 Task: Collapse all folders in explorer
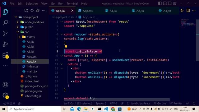[x=38, y=11]
